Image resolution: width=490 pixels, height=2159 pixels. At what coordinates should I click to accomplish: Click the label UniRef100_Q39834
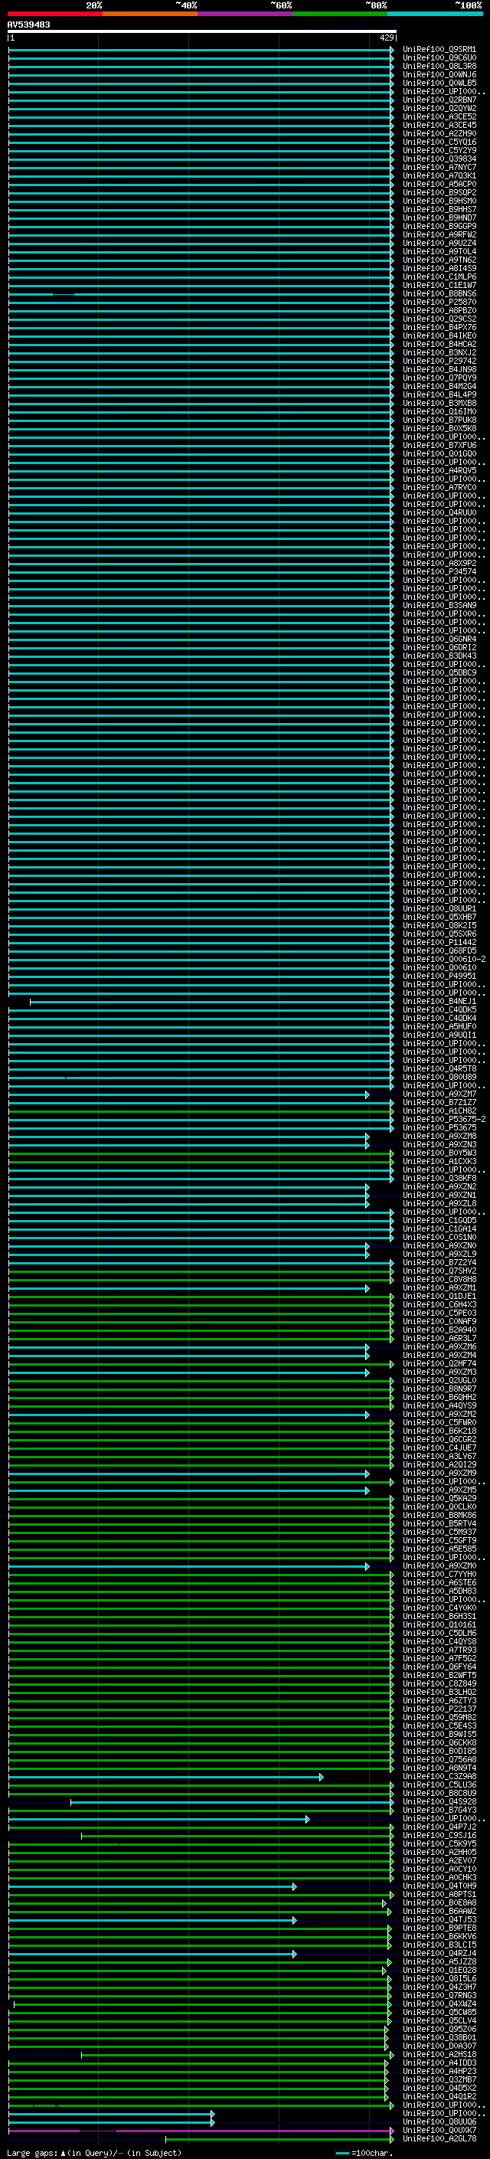pyautogui.click(x=439, y=159)
